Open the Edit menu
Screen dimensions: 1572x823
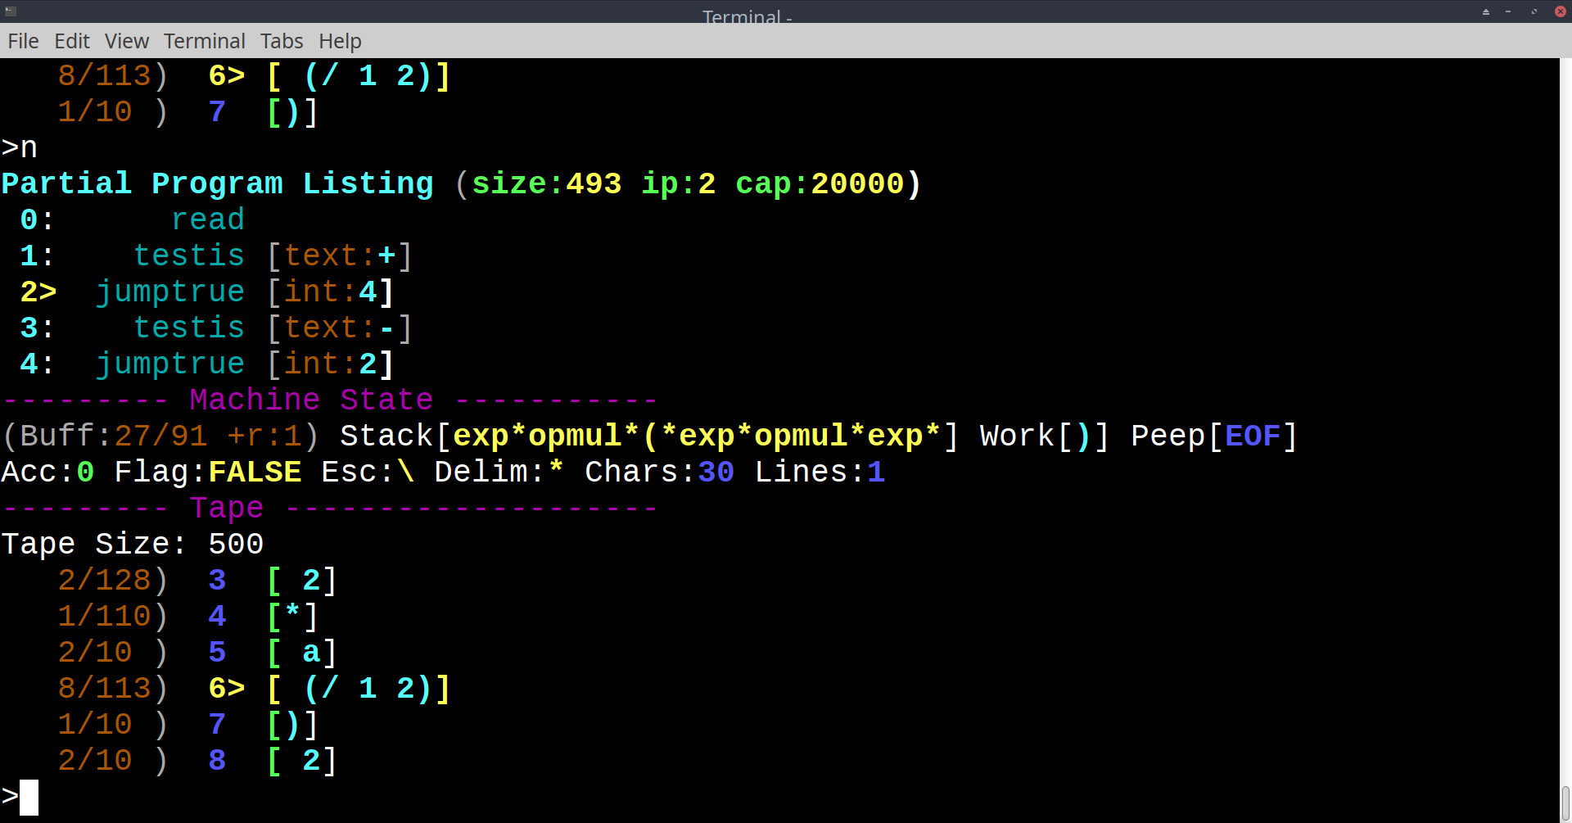[72, 41]
